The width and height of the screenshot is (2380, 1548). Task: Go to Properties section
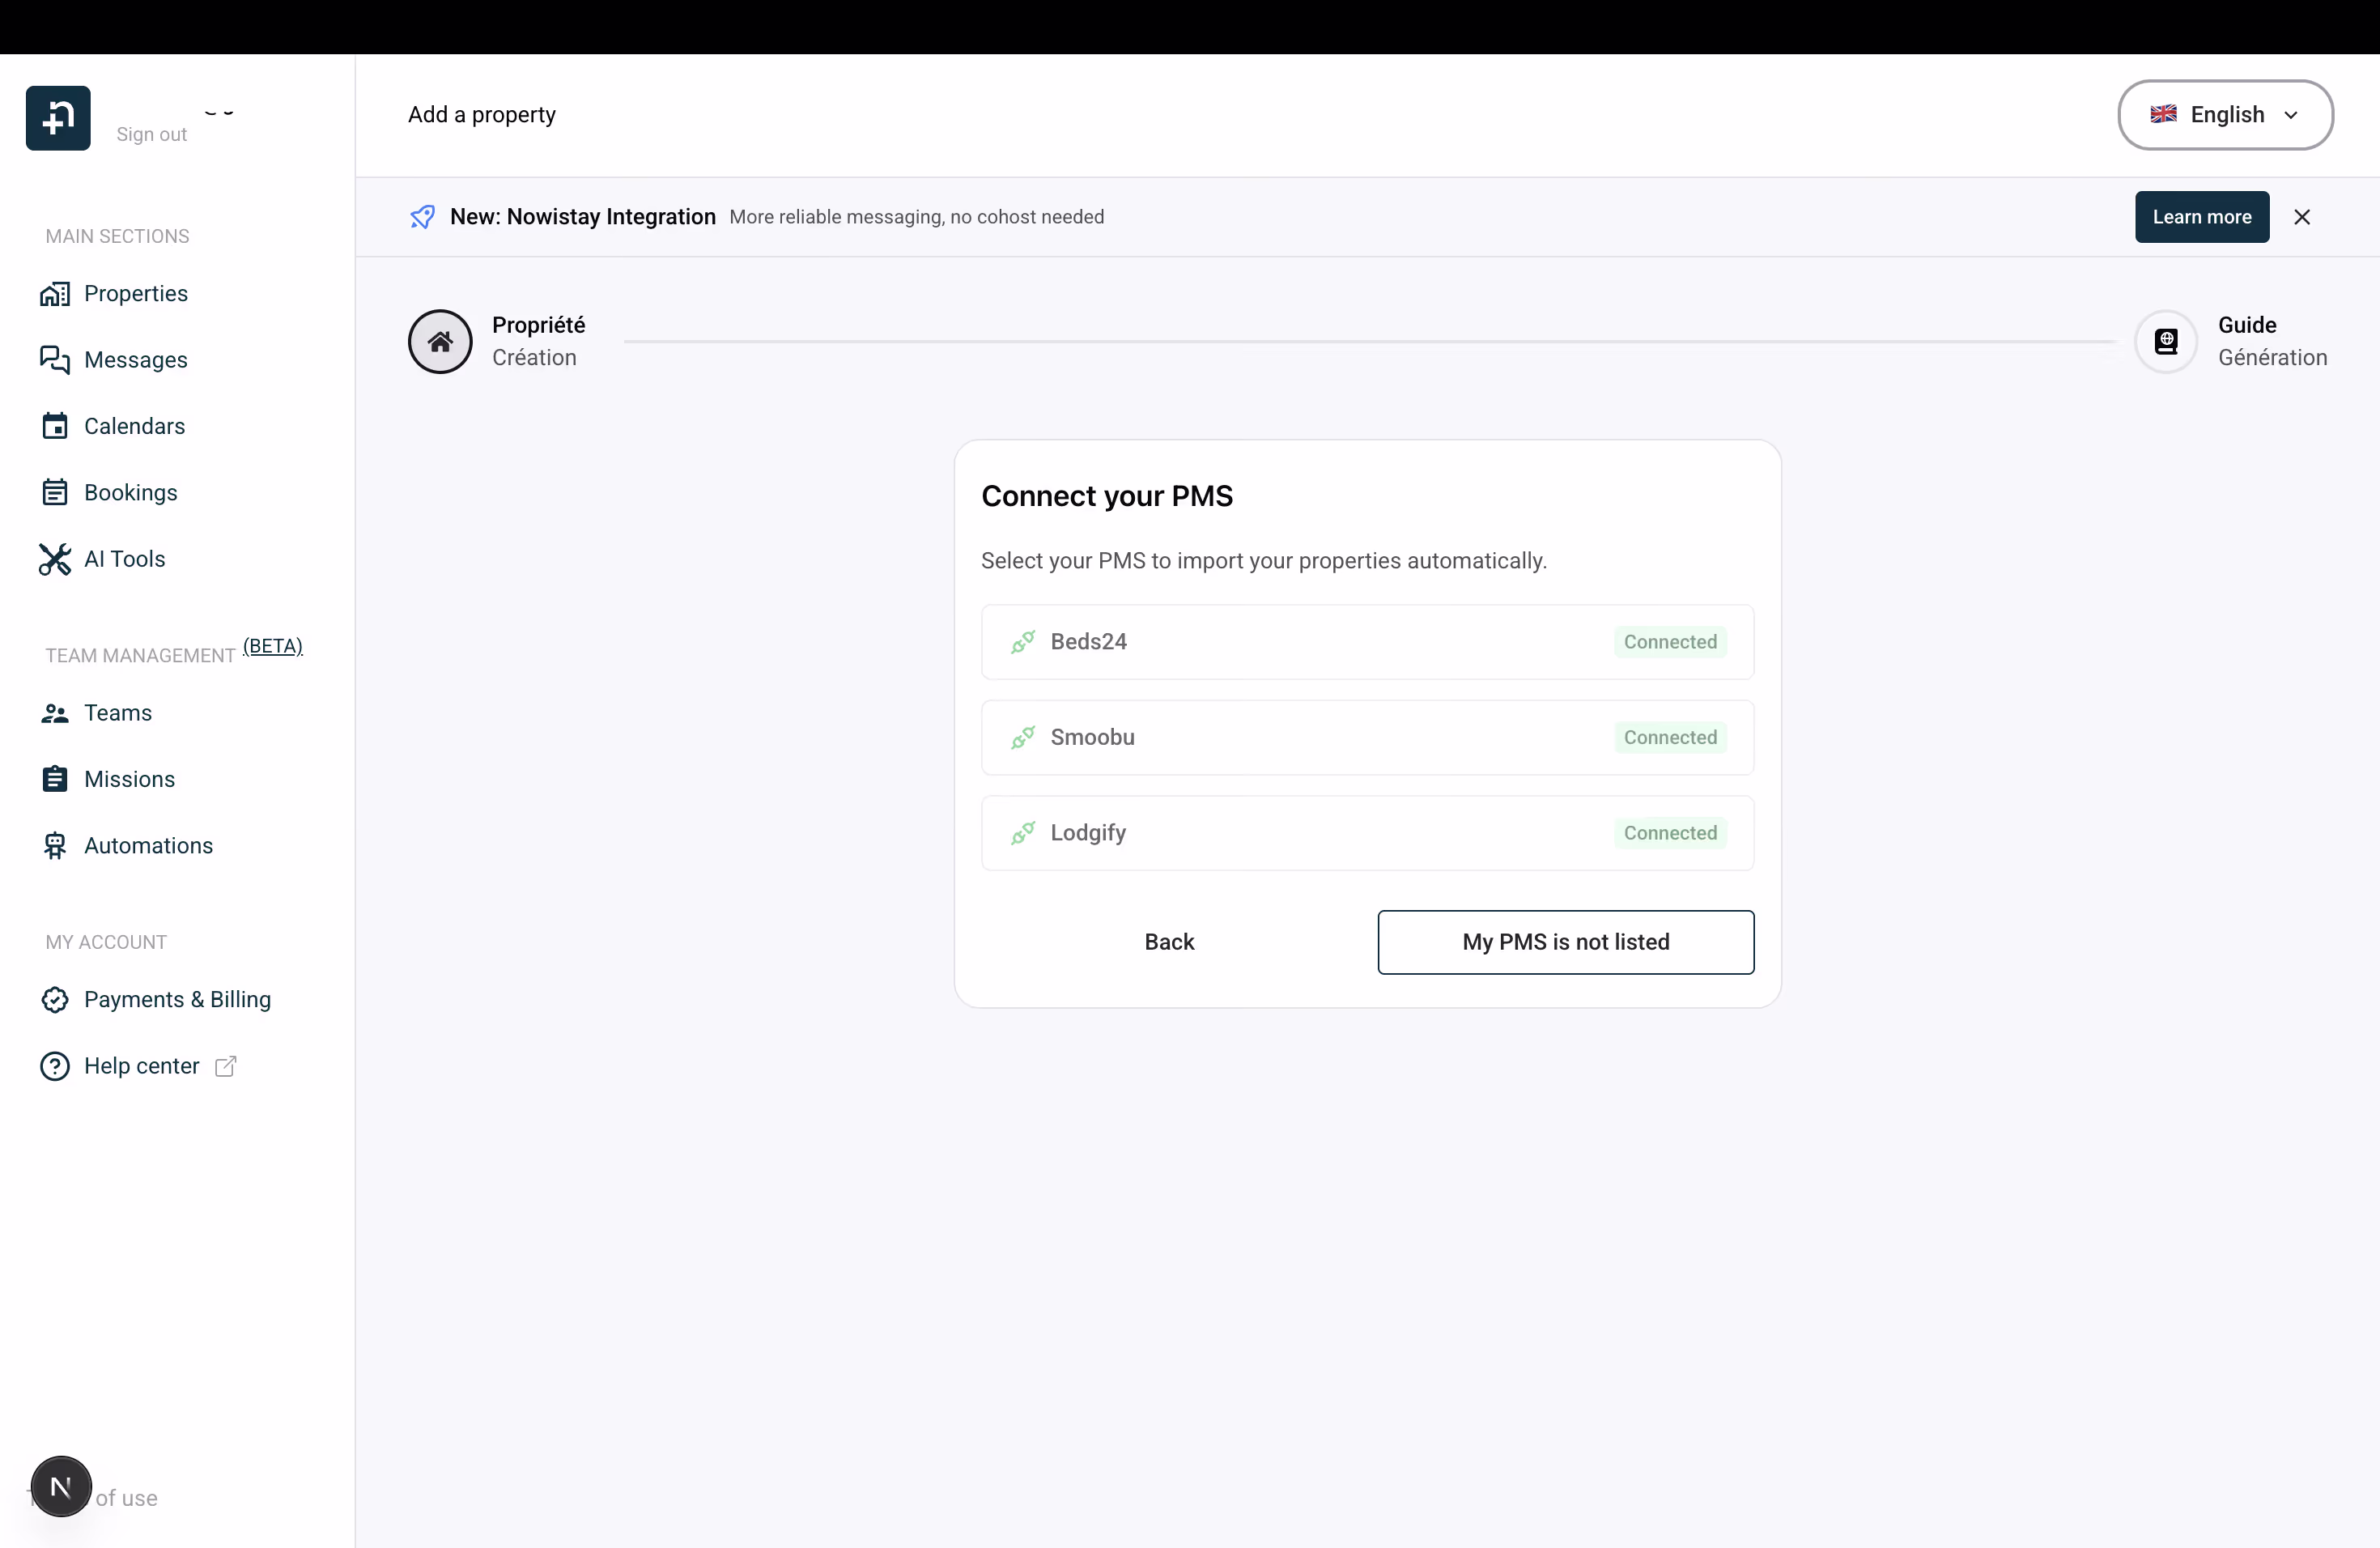pos(135,294)
